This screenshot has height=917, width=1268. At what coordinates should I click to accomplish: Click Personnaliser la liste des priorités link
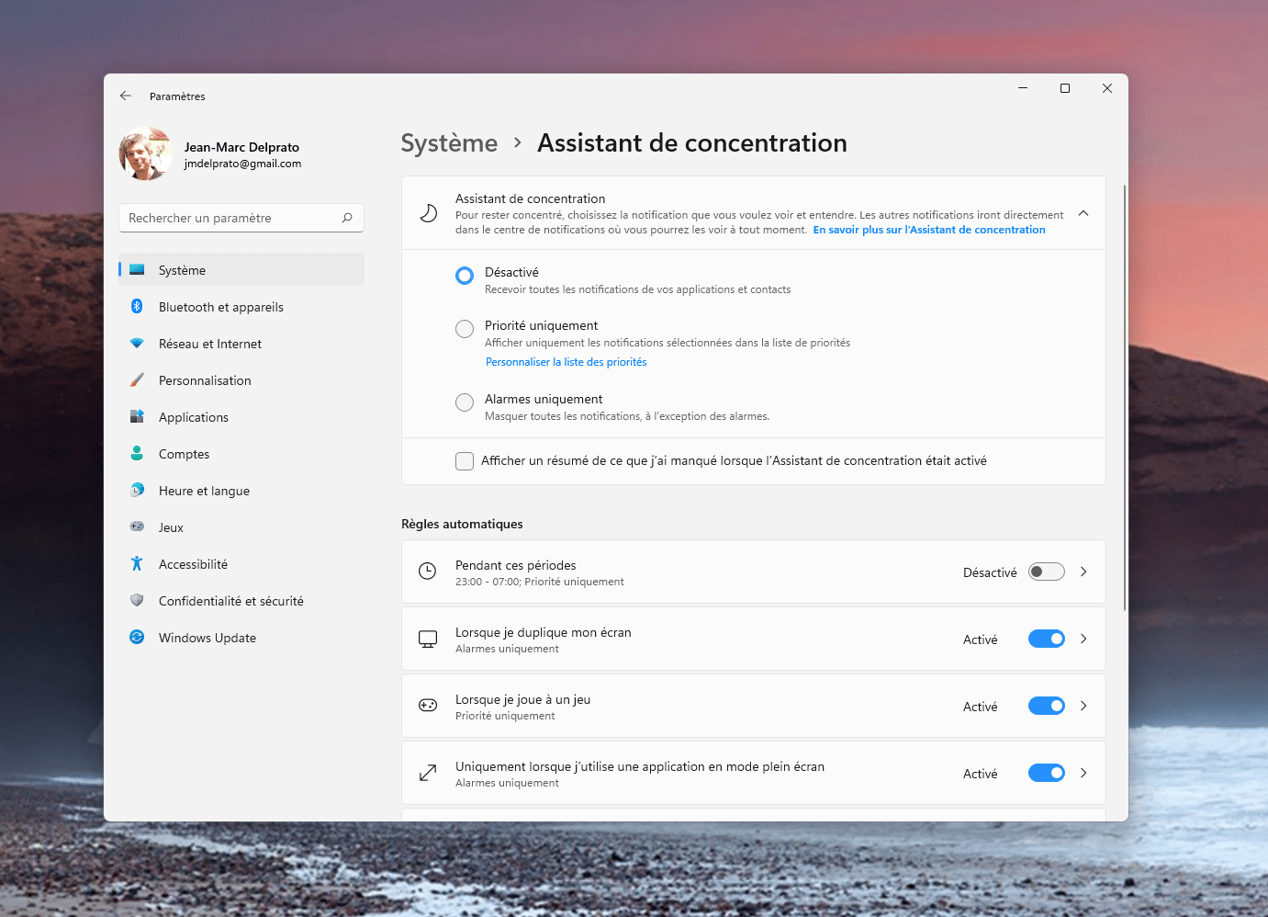pyautogui.click(x=566, y=362)
